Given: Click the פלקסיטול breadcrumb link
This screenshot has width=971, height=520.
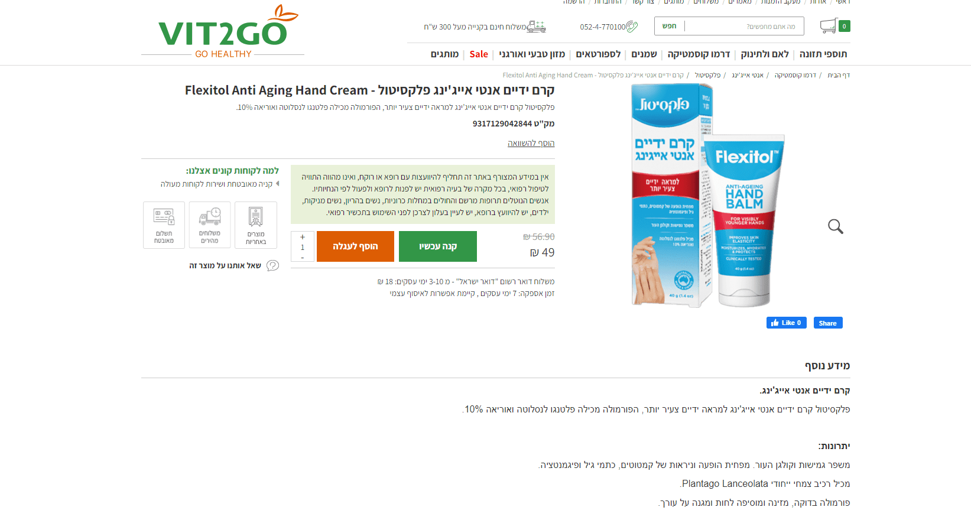Looking at the screenshot, I should [x=707, y=75].
